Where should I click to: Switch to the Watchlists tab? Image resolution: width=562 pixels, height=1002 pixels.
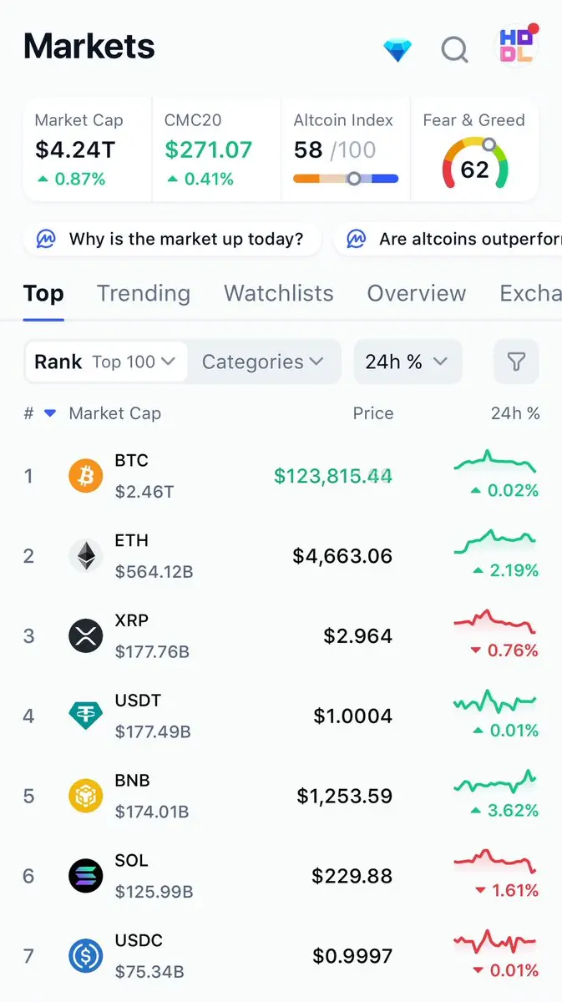(279, 293)
